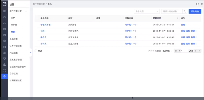Open the topology nodes icon in sidebar
The width and height of the screenshot is (204, 100).
click(x=5, y=70)
